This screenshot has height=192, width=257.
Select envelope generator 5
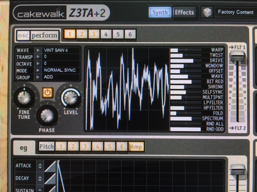(x=110, y=146)
